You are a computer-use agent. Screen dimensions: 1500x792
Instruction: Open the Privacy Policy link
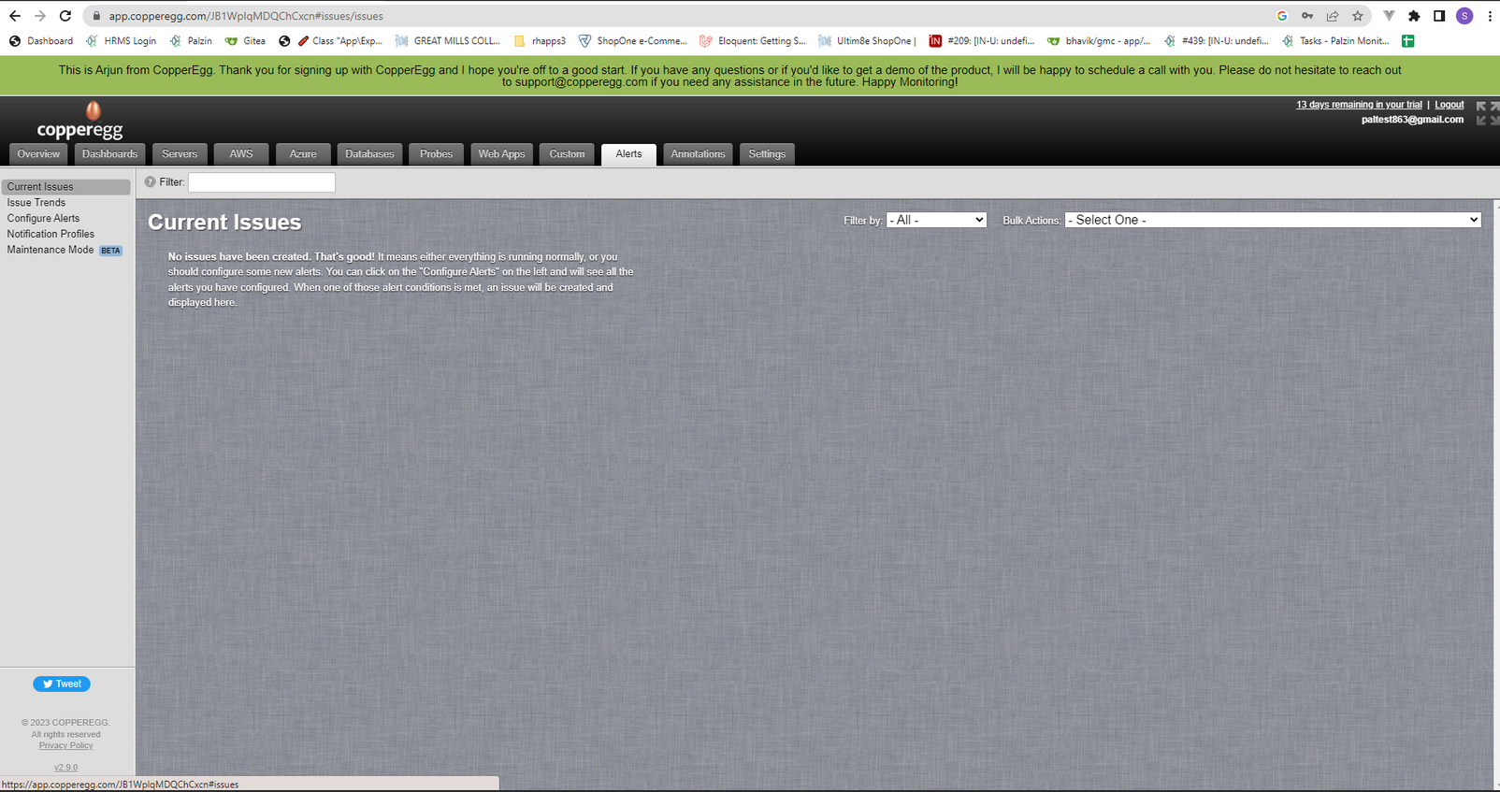coord(65,746)
